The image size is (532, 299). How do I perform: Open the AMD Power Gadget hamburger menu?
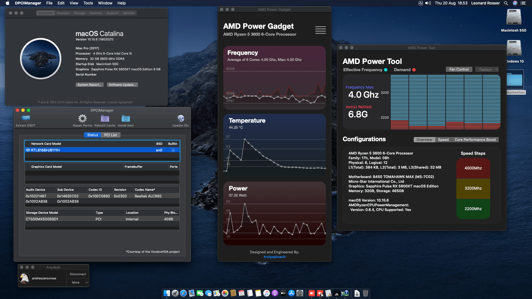(x=320, y=30)
